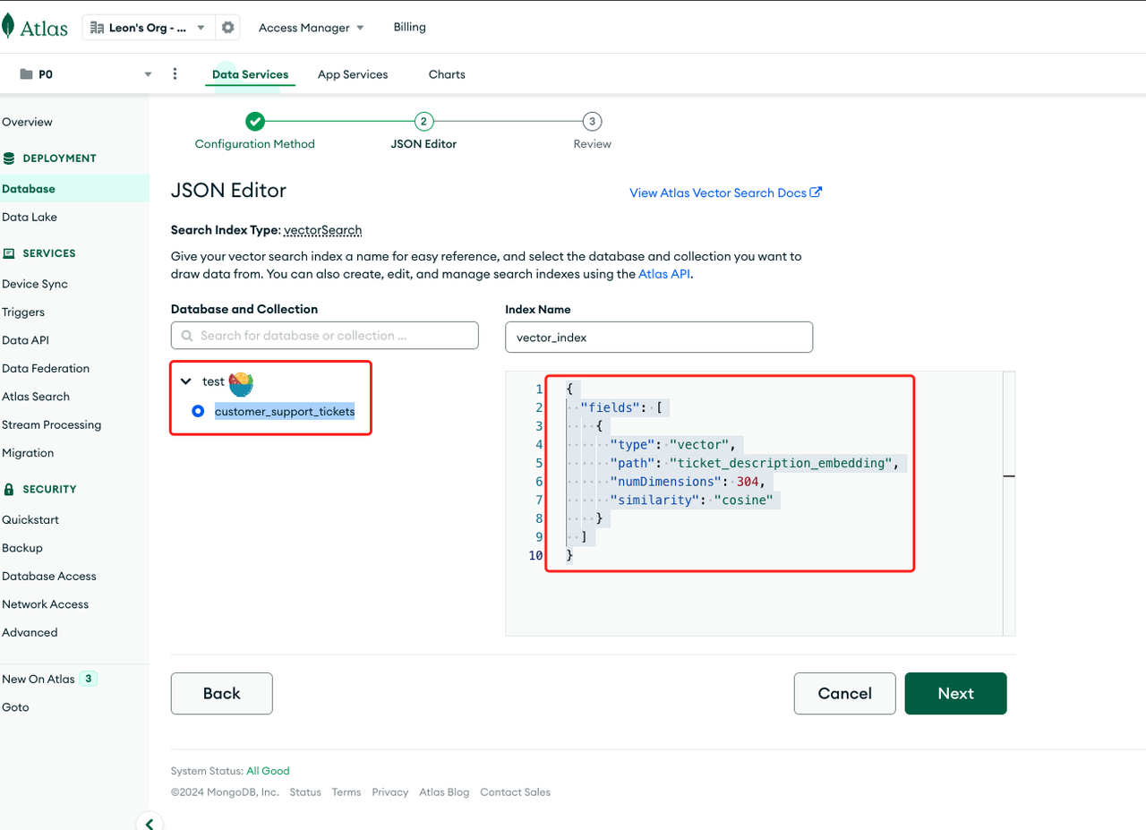Collapse the test database tree node
1146x830 pixels.
pyautogui.click(x=186, y=381)
